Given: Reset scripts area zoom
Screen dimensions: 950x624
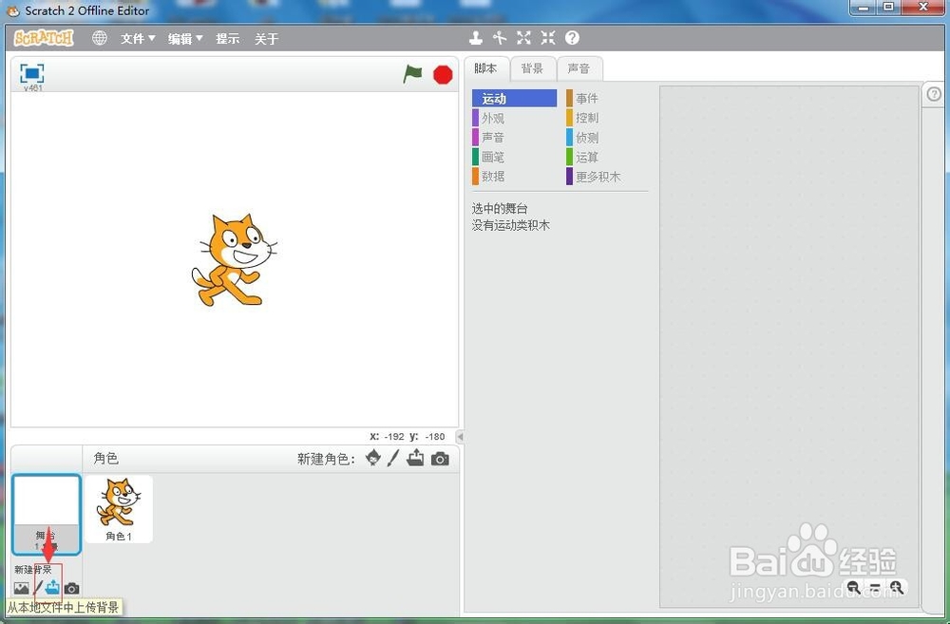Looking at the screenshot, I should point(875,587).
